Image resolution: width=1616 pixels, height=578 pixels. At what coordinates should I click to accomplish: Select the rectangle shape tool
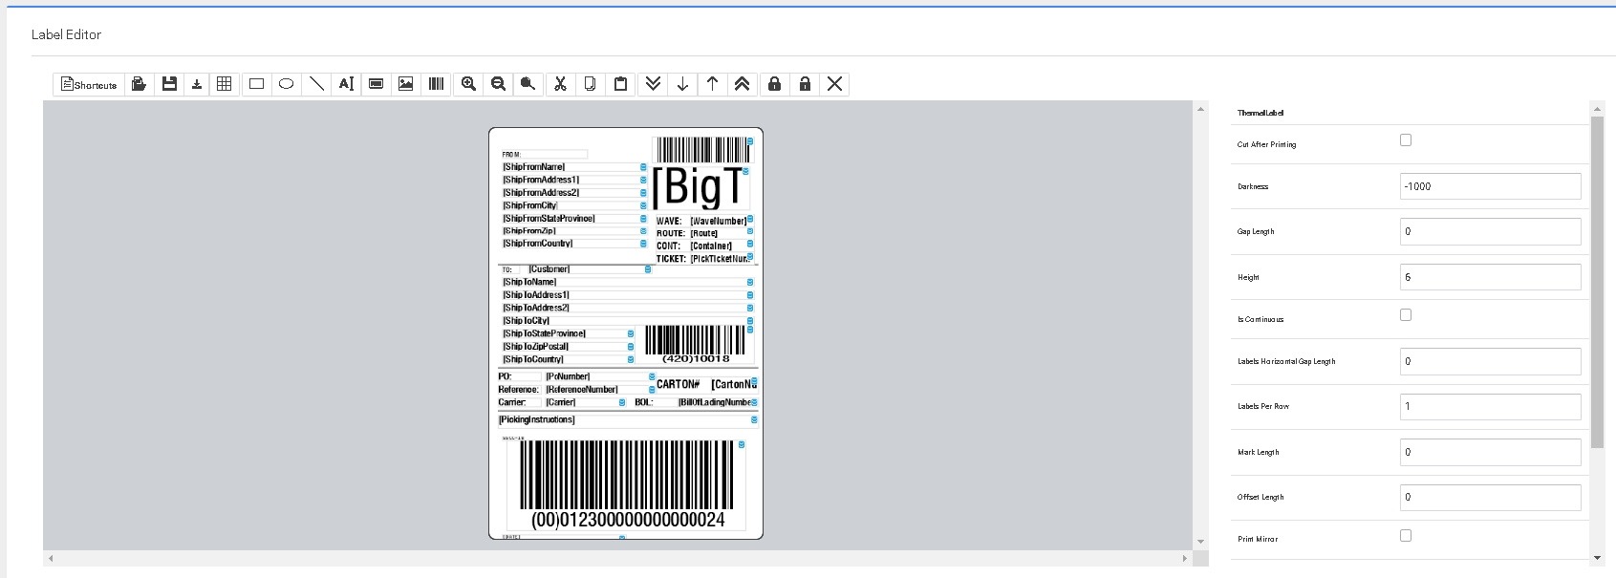click(x=256, y=84)
